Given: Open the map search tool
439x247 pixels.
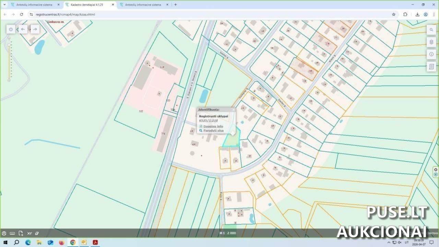Looking at the screenshot, I should 431,30.
